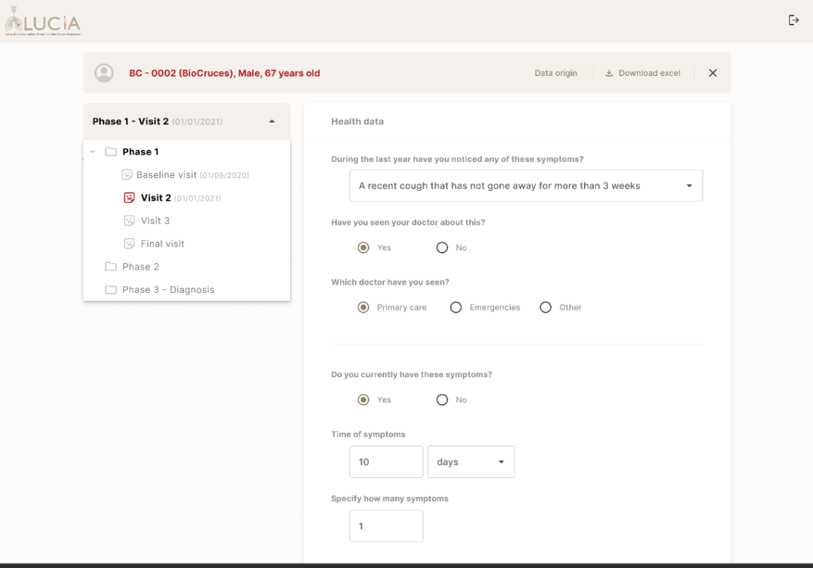Image resolution: width=813 pixels, height=568 pixels.
Task: Click the download icon beside Download excel
Action: pyautogui.click(x=609, y=73)
